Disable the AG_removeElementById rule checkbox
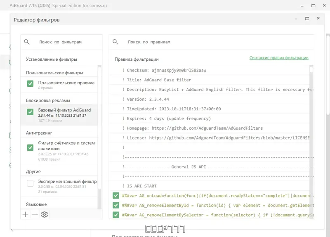The width and height of the screenshot is (330, 237). pyautogui.click(x=116, y=205)
